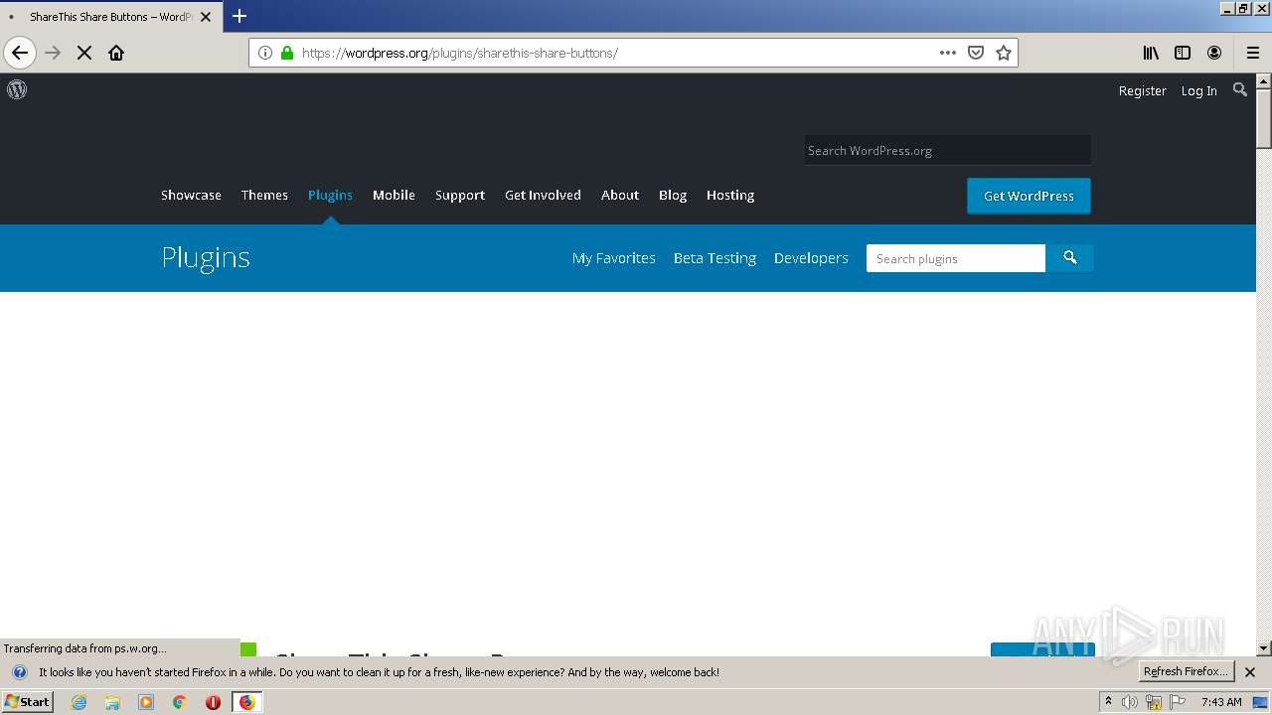Open the Firefox home page
The image size is (1272, 715).
tap(116, 53)
